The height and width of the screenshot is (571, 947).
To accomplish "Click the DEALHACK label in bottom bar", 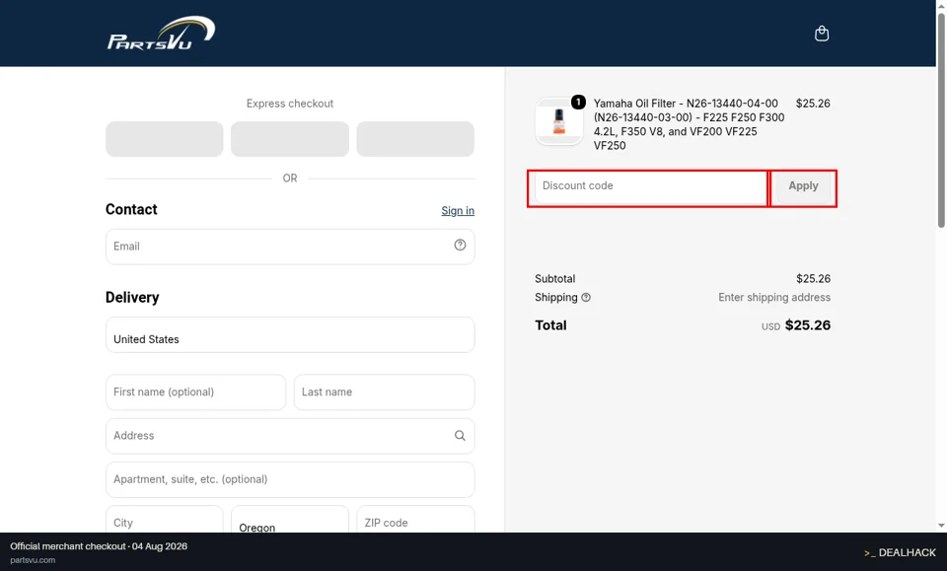I will click(x=900, y=552).
